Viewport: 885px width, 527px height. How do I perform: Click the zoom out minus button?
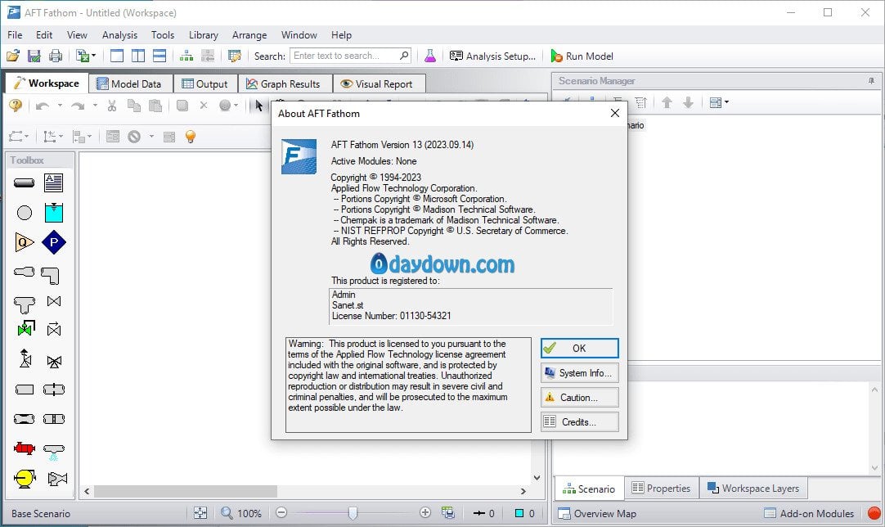[281, 513]
